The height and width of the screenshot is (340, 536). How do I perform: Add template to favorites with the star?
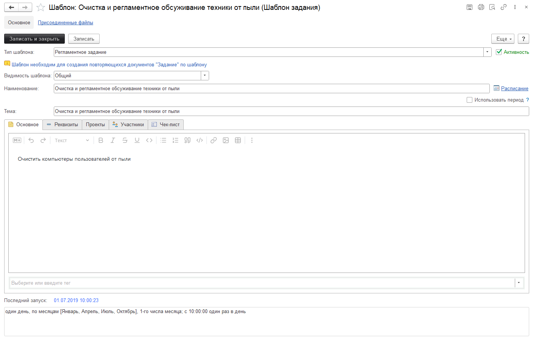[41, 8]
